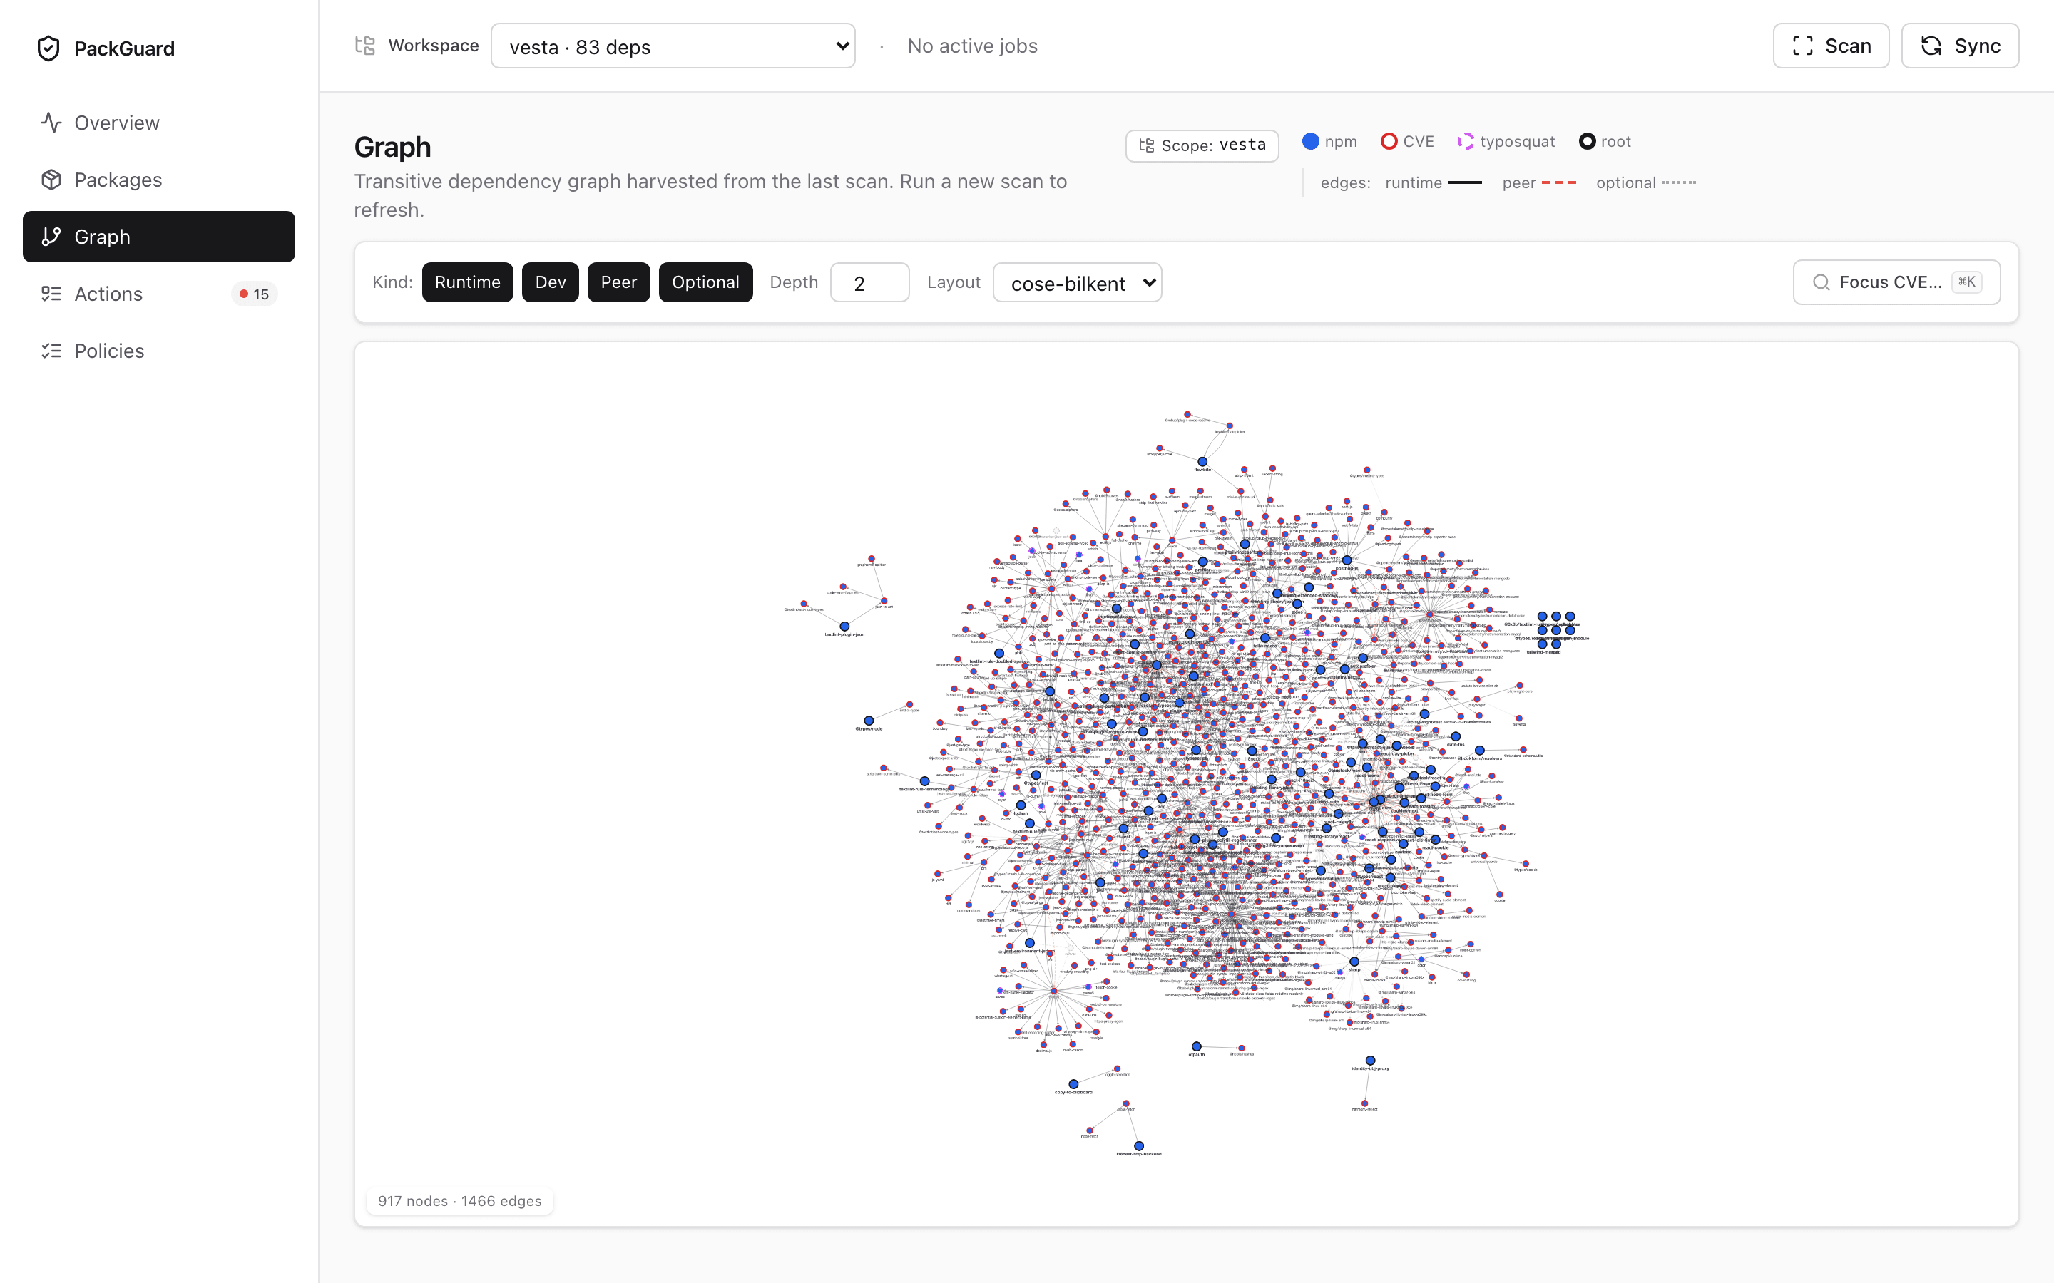This screenshot has width=2054, height=1283.
Task: Click the Sync button
Action: [x=1960, y=46]
